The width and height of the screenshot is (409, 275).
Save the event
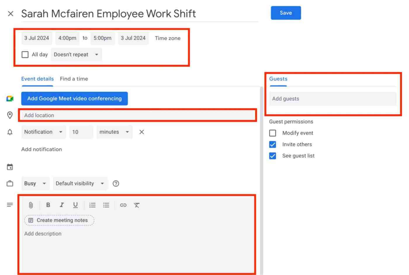pyautogui.click(x=285, y=13)
